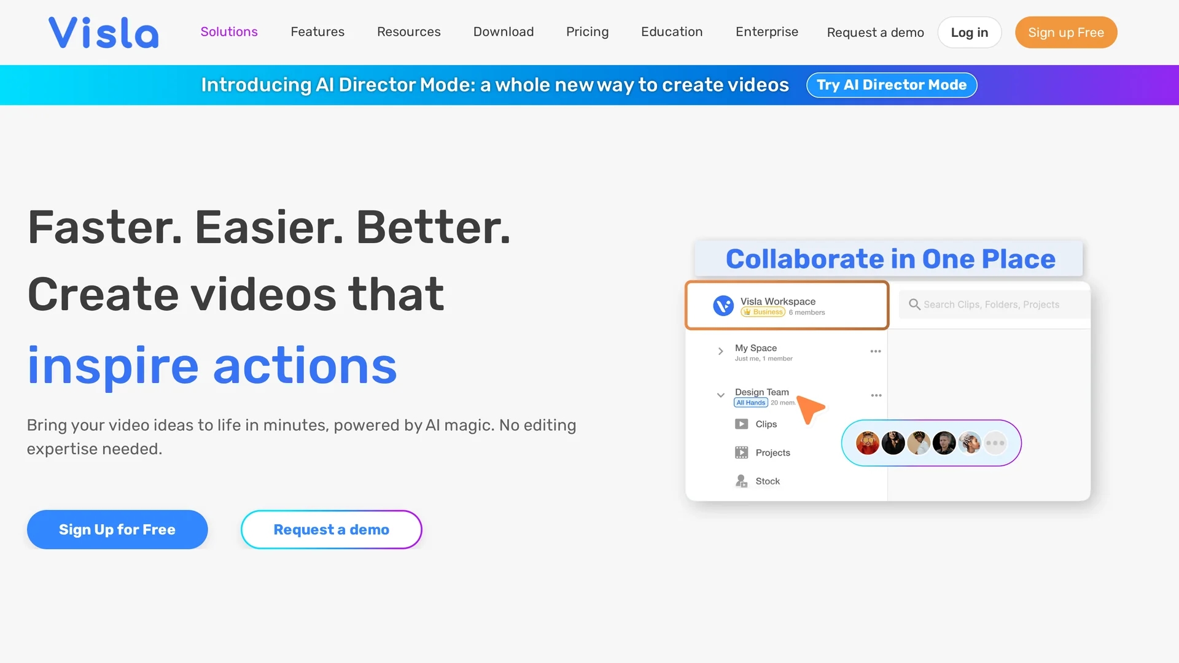Click the inspire actions headline text
Screen dimensions: 1179x663
click(212, 366)
